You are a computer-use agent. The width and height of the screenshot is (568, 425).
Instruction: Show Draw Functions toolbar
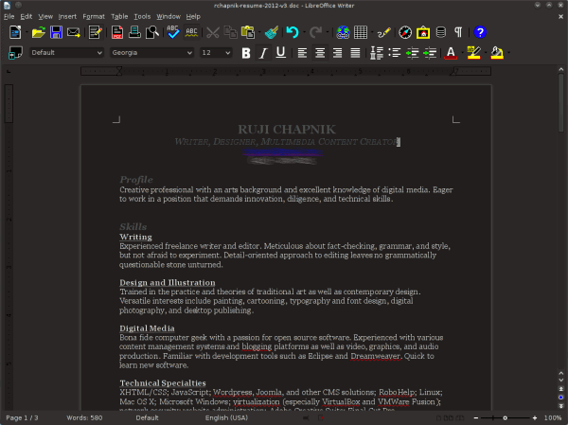point(384,32)
